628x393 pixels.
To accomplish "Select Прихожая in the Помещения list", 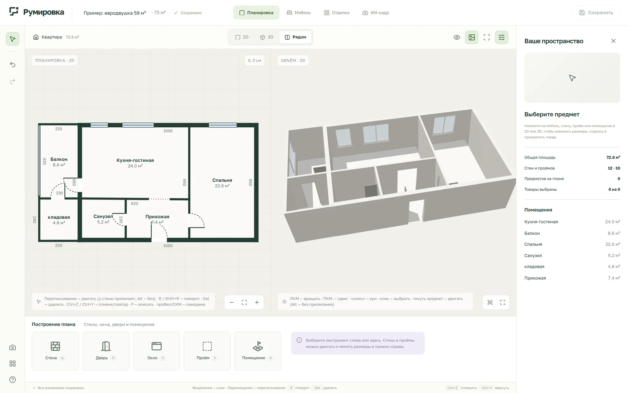I will click(x=572, y=278).
